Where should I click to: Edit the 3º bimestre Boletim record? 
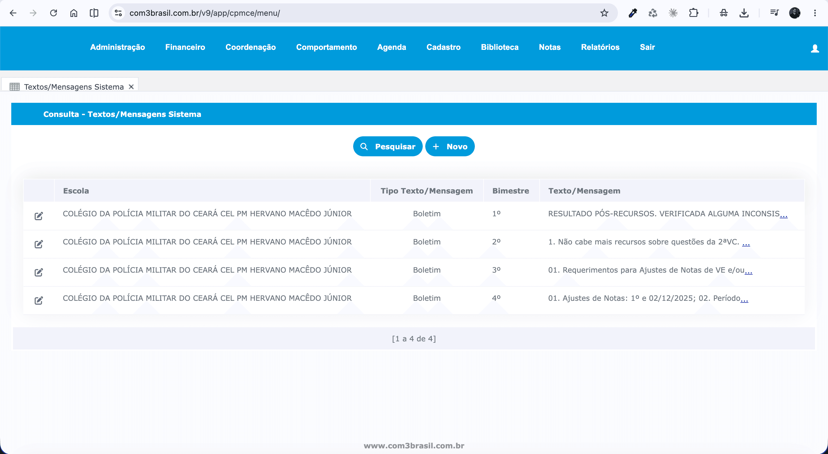click(39, 272)
